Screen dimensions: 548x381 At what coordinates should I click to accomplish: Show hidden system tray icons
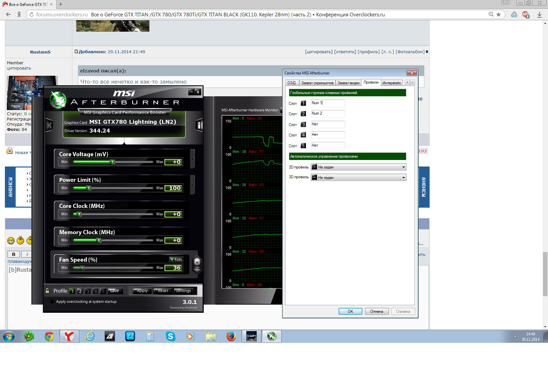click(515, 337)
